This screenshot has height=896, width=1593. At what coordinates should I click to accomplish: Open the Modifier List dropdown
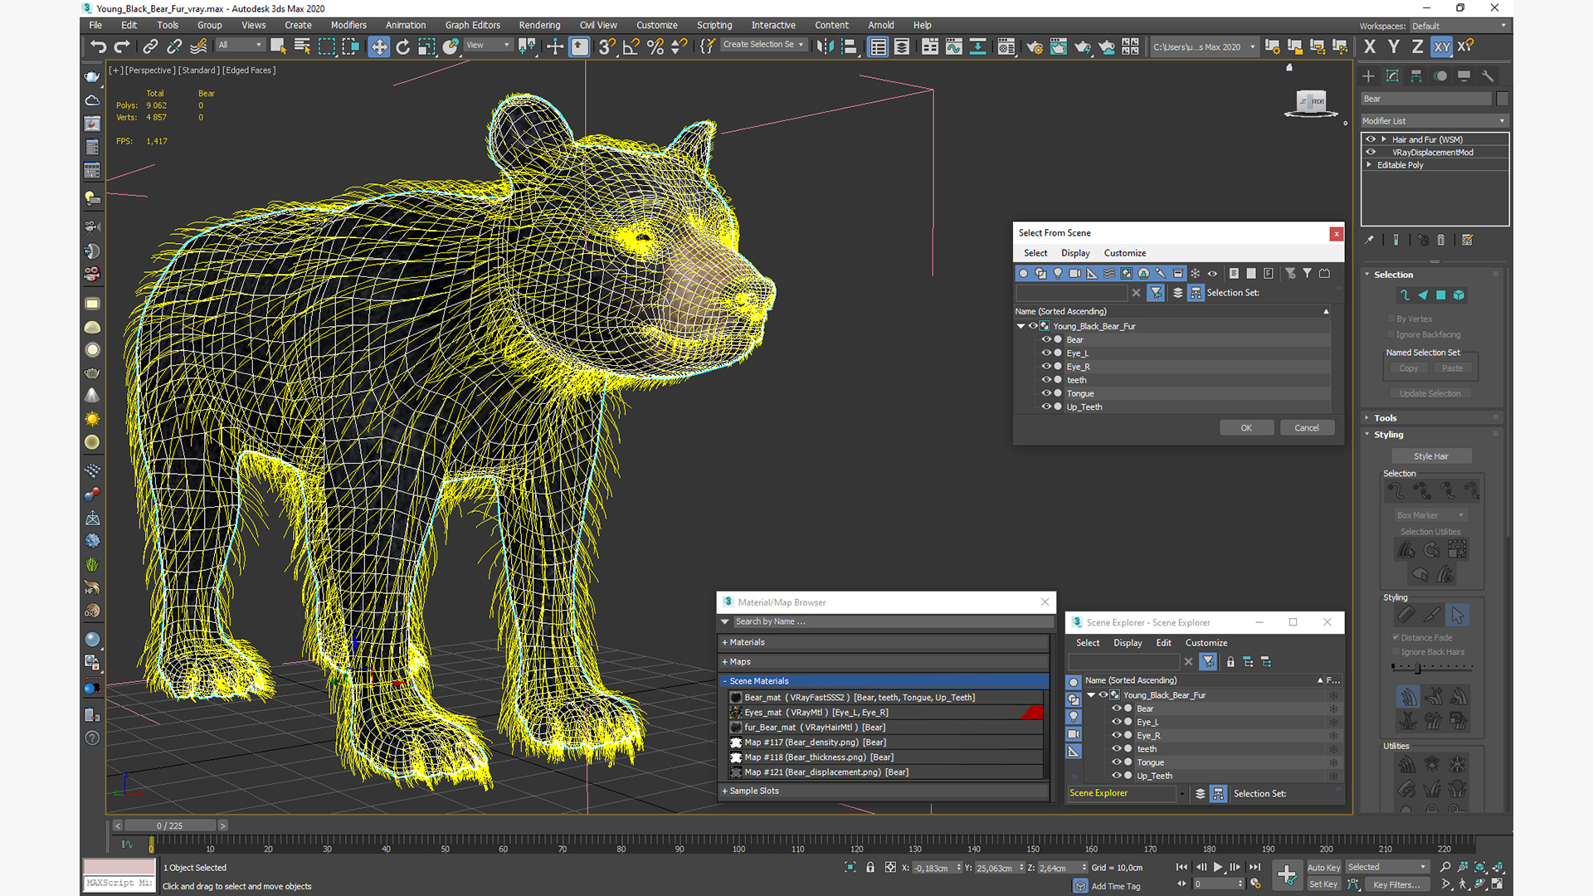pyautogui.click(x=1435, y=120)
